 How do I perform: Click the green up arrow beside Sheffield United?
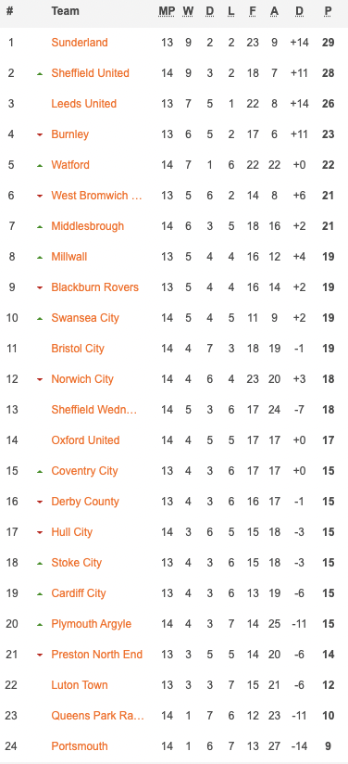[x=40, y=73]
